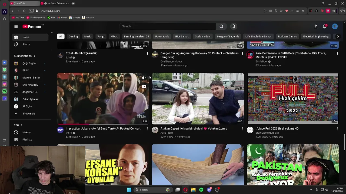Viewport: 346px width, 194px height.
Task: Open a new browser tab with plus
Action: pos(73,4)
